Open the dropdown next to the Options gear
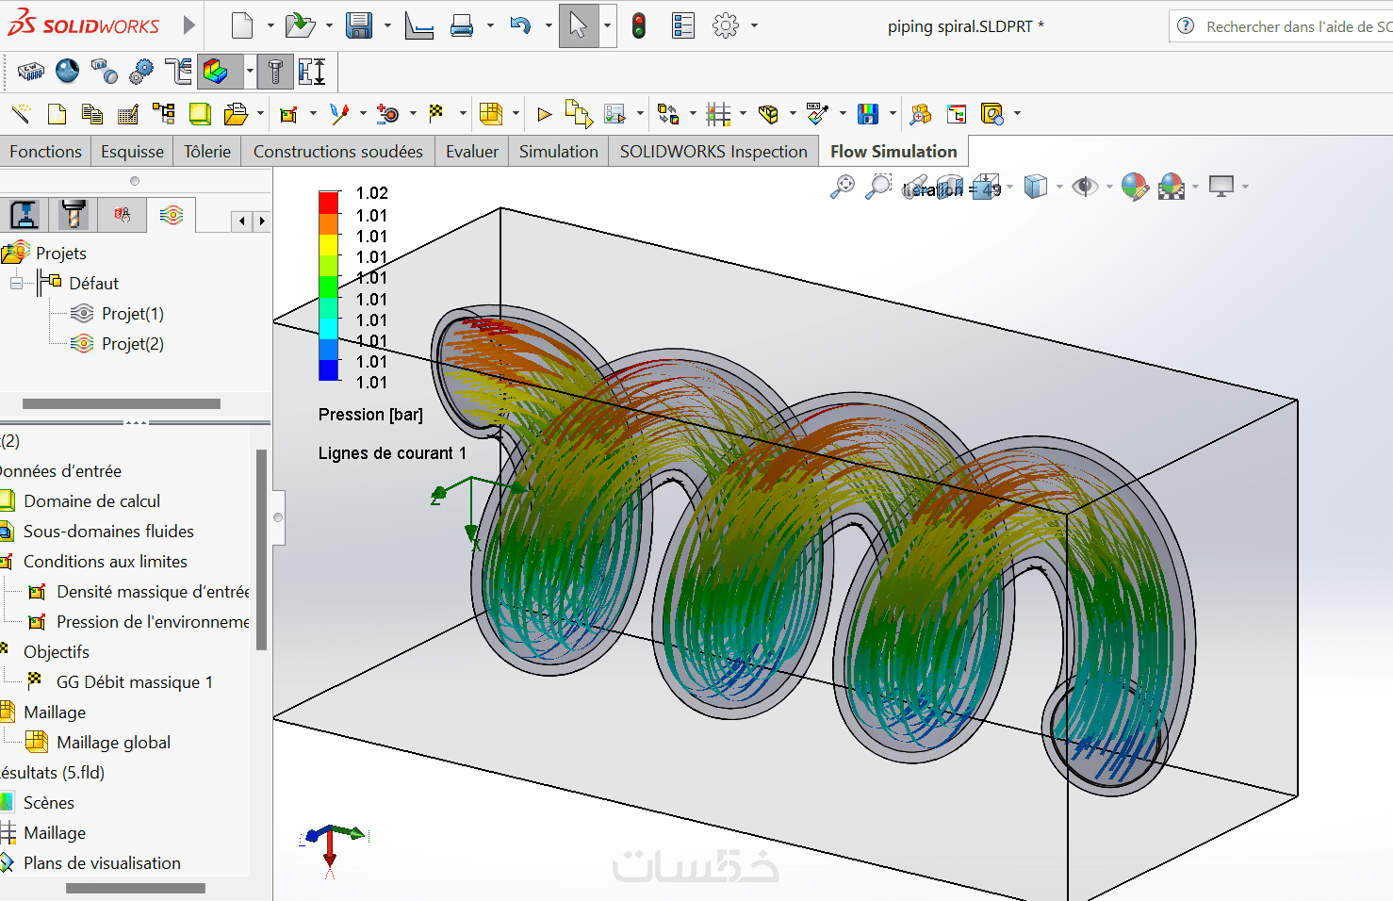 click(x=754, y=25)
